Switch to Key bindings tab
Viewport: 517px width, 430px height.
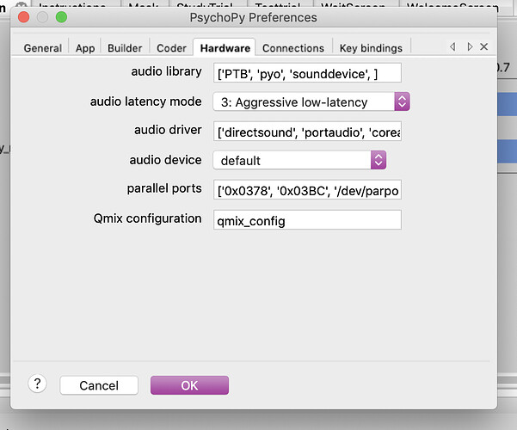(x=371, y=48)
